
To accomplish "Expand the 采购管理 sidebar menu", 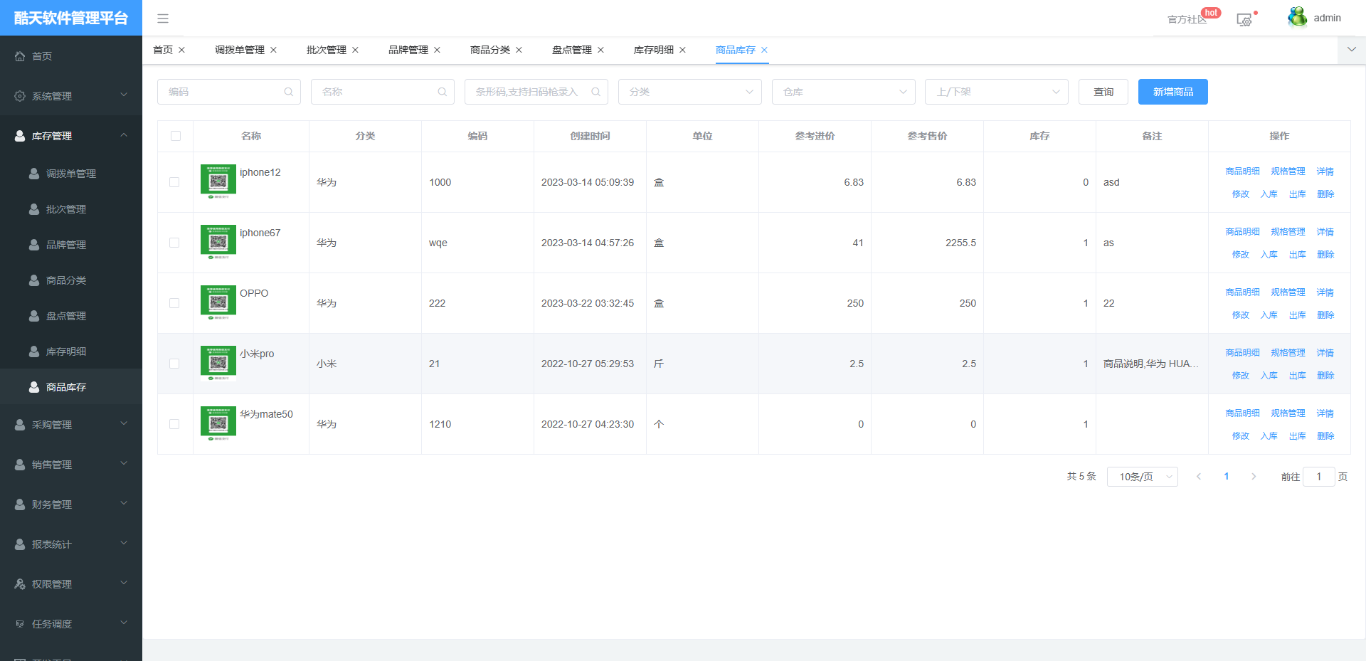I will click(x=71, y=425).
